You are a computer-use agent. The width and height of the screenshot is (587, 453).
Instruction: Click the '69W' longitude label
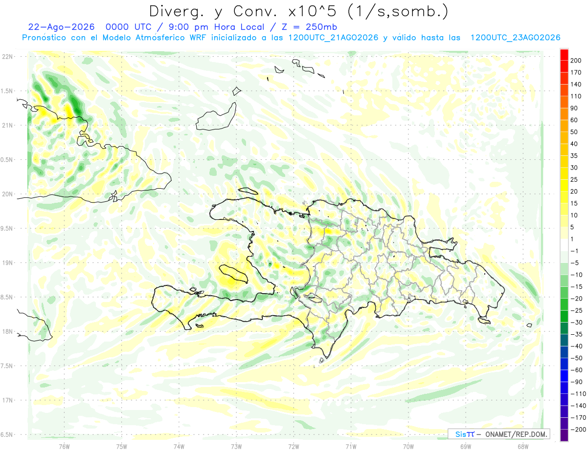tap(465, 446)
